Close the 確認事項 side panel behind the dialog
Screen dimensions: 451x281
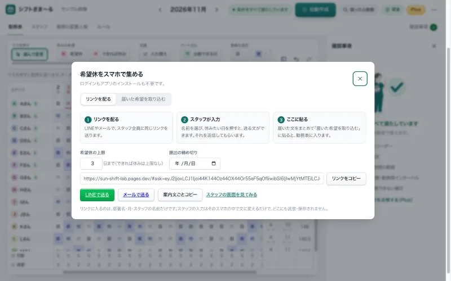click(x=434, y=46)
